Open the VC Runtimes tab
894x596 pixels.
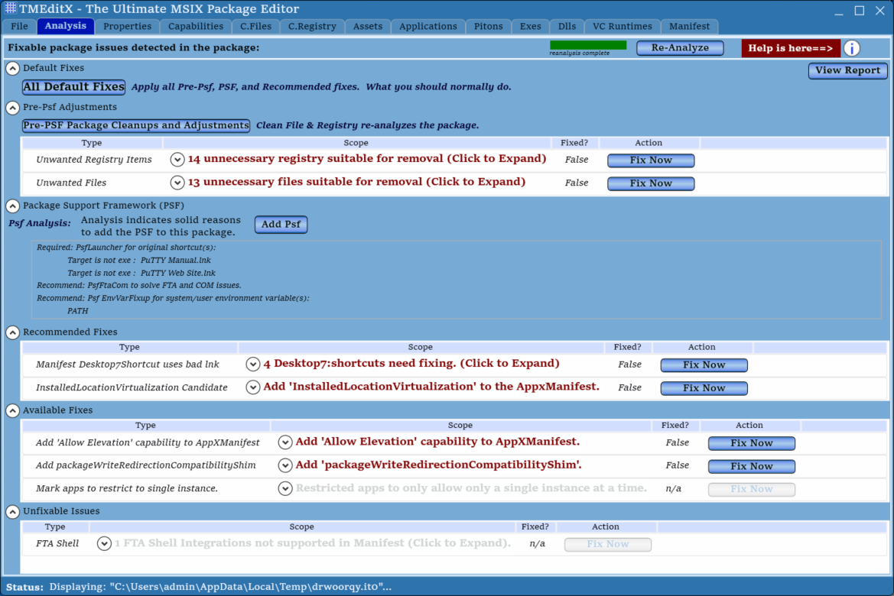tap(620, 26)
